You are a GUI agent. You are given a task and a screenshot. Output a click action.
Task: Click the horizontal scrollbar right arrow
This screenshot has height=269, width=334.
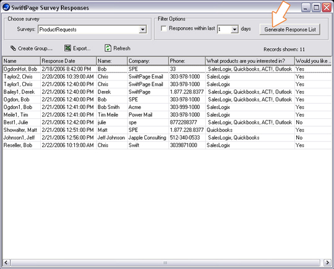tap(327, 263)
